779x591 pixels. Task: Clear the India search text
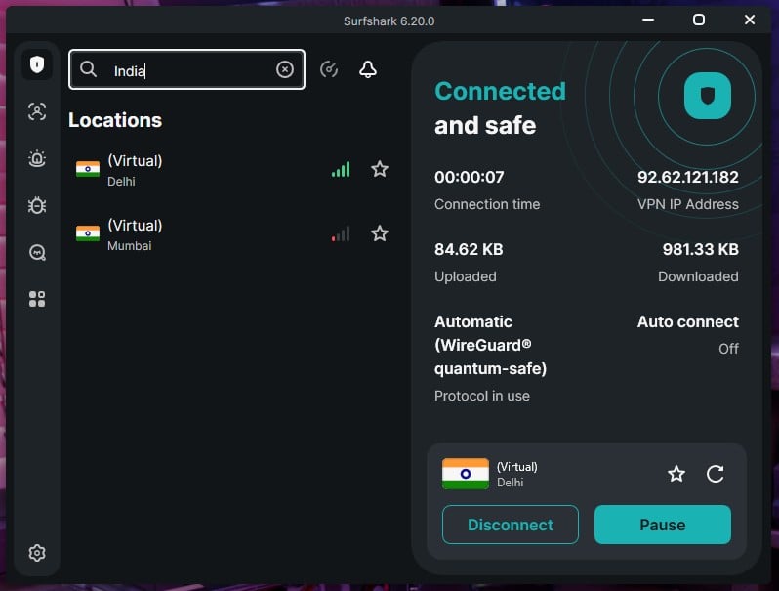coord(285,69)
